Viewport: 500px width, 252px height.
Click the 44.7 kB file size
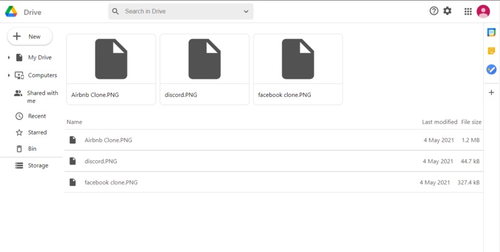(470, 161)
